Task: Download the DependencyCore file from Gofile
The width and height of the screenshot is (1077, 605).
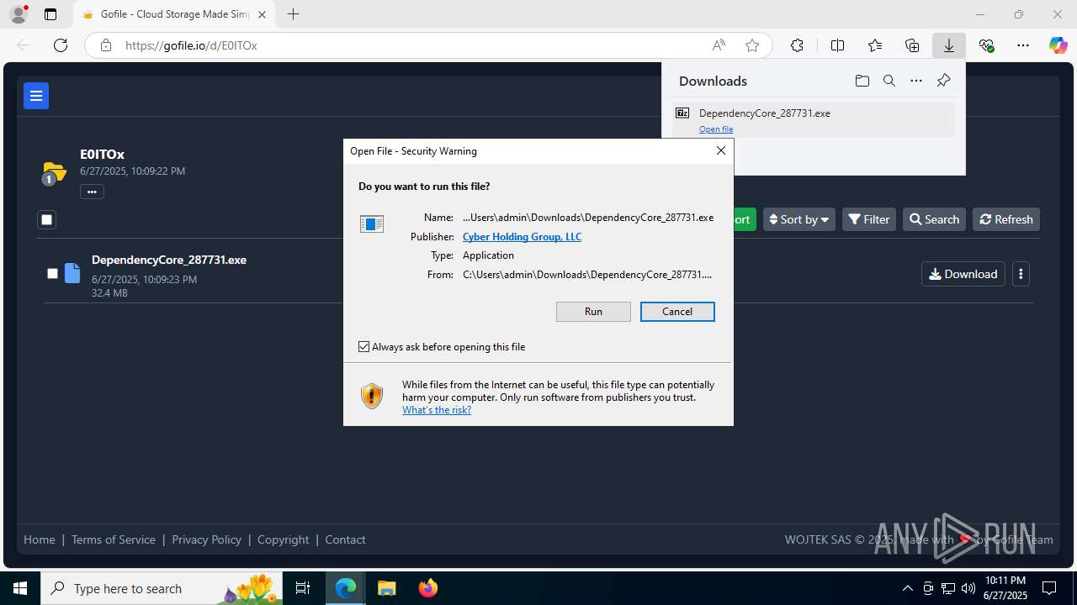Action: [x=963, y=274]
